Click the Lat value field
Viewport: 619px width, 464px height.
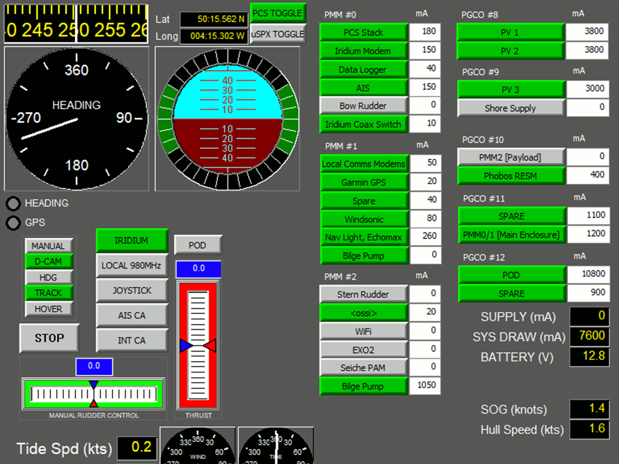[214, 19]
